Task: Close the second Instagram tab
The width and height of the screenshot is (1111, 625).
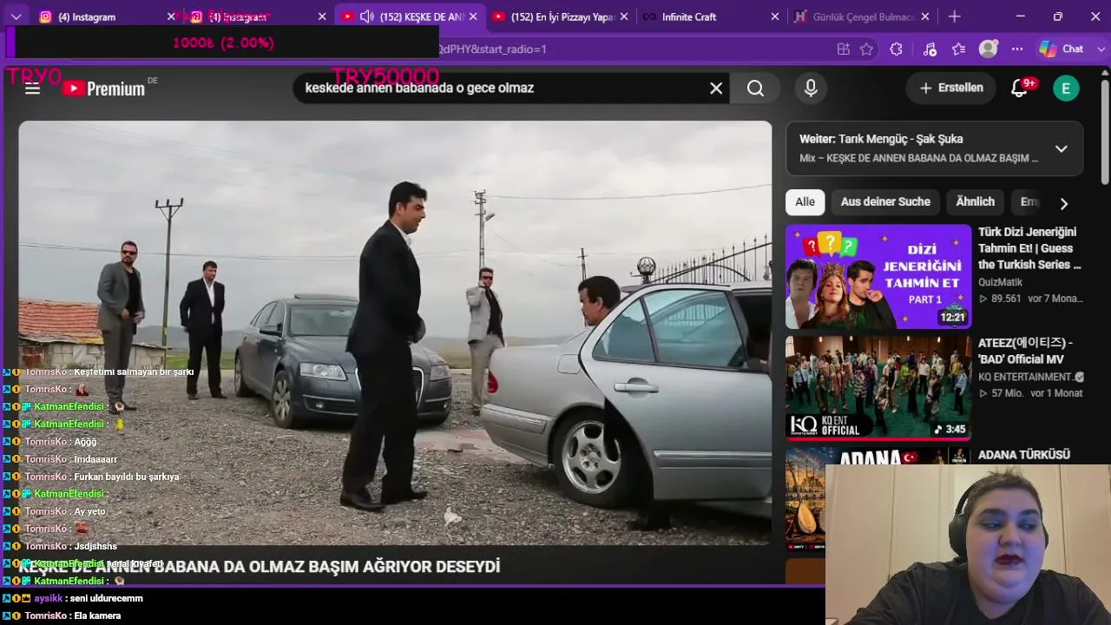Action: point(323,16)
